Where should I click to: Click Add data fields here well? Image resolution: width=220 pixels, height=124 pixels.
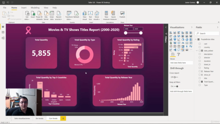point(181,63)
